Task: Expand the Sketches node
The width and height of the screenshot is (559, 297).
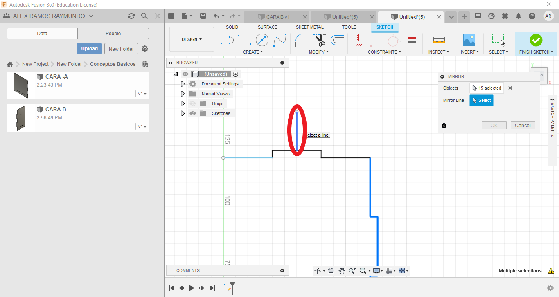Action: click(x=183, y=113)
